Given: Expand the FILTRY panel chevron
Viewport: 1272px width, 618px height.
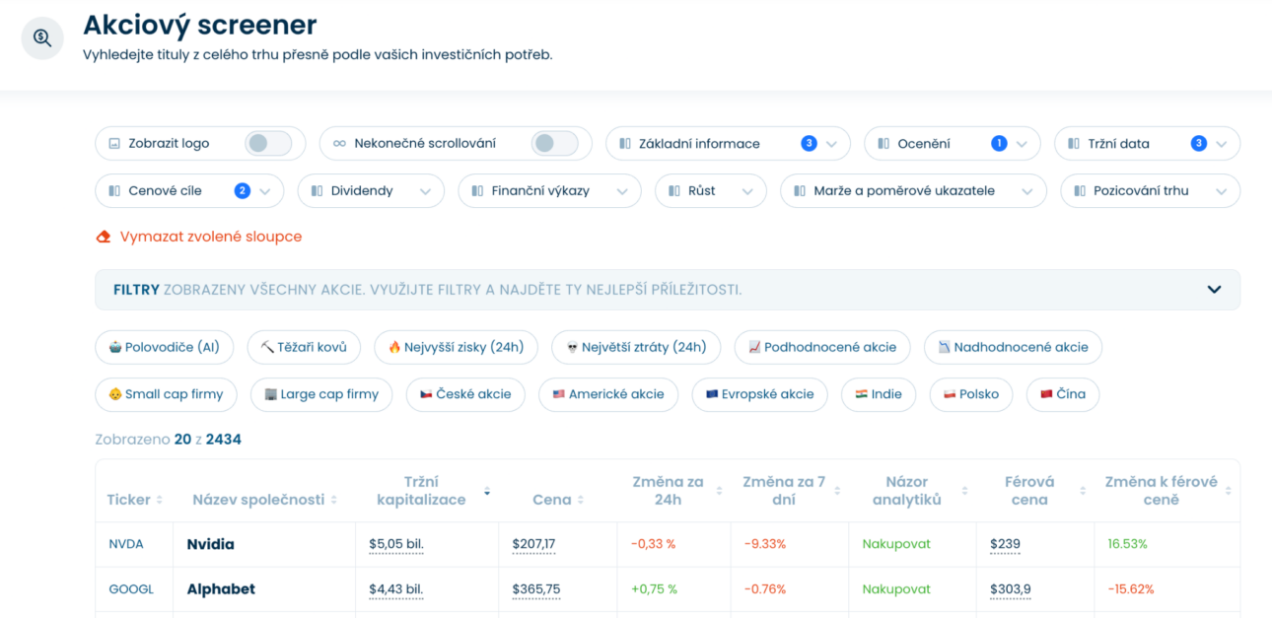Looking at the screenshot, I should (1214, 290).
